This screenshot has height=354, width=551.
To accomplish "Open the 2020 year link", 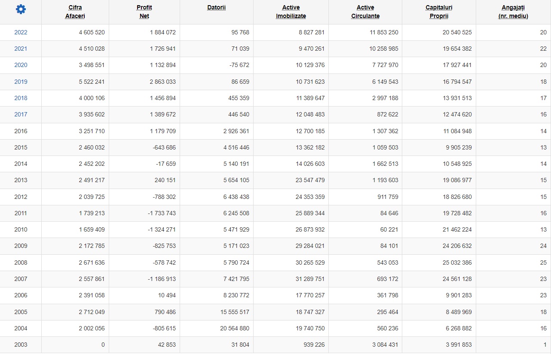I will [21, 65].
